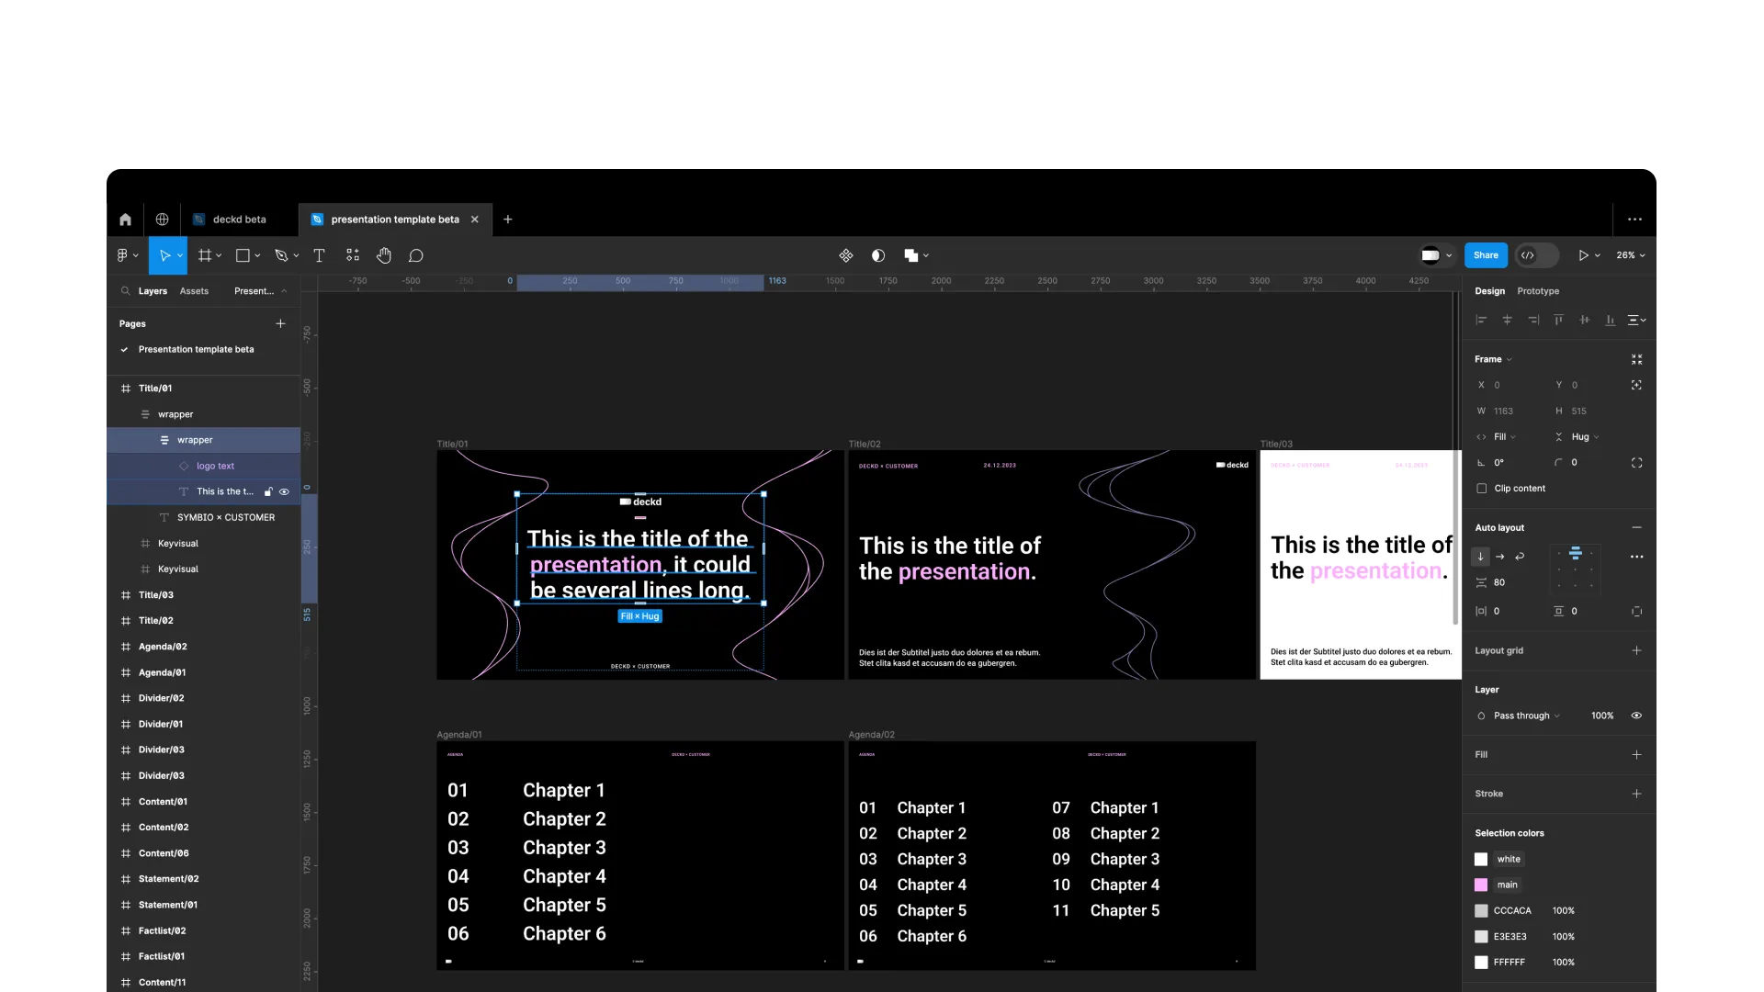Screen dimensions: 1764x992
Task: Switch to the Prototype tab
Action: click(x=1537, y=291)
